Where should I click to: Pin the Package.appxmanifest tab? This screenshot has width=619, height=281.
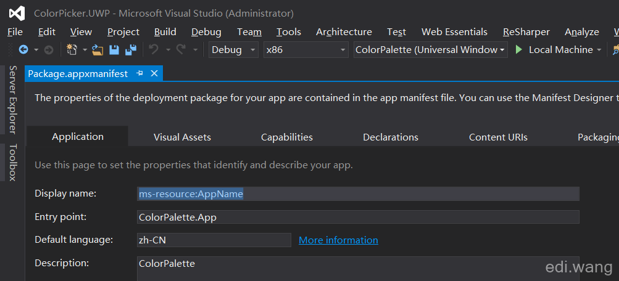(139, 73)
